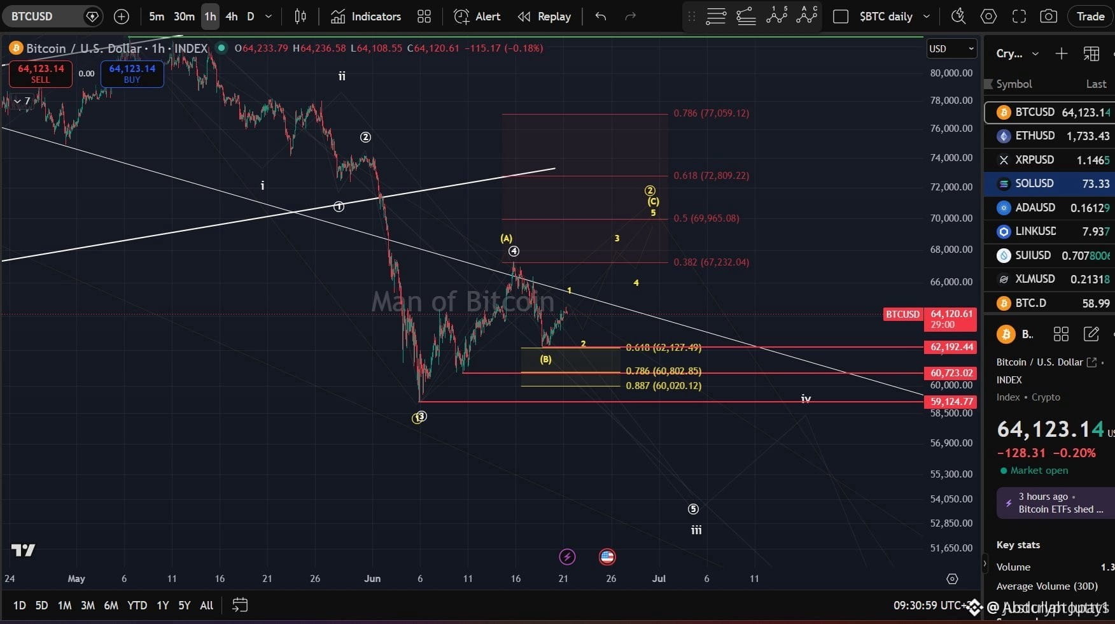Expand the $BTC daily layout dropdown arrow
This screenshot has width=1115, height=624.
(927, 17)
